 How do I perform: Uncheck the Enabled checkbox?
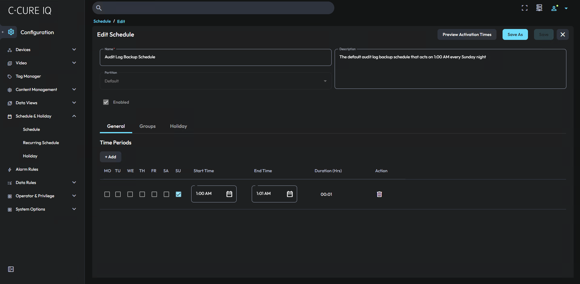tap(106, 102)
